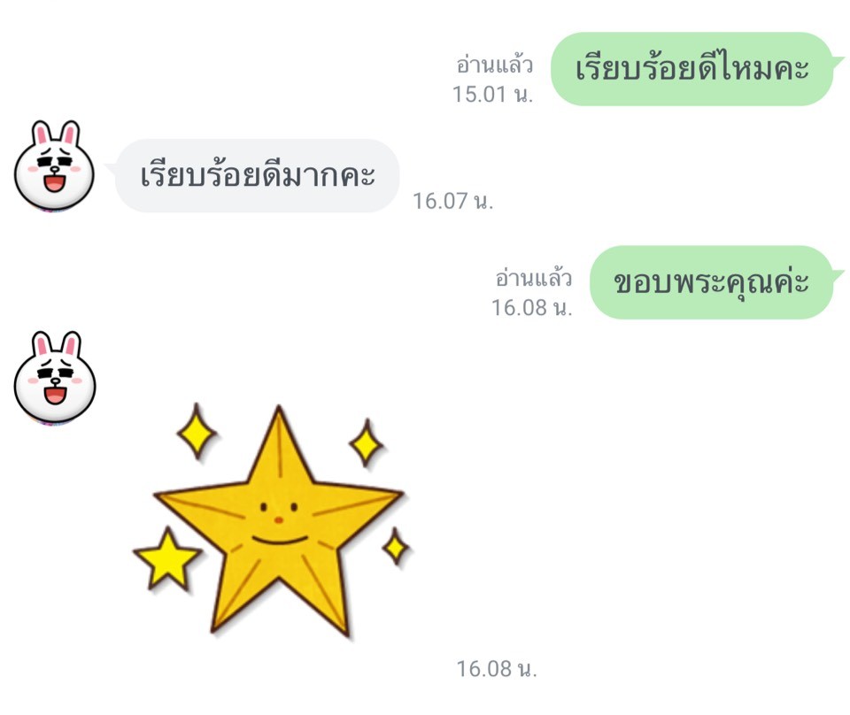850x715 pixels.
Task: Tap the pink ears of the first rabbit avatar
Action: coord(55,134)
